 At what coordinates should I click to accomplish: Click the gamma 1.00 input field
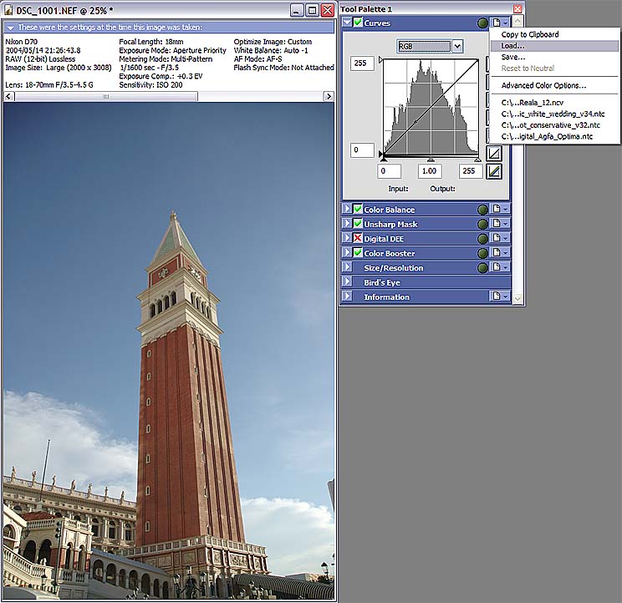[x=431, y=171]
